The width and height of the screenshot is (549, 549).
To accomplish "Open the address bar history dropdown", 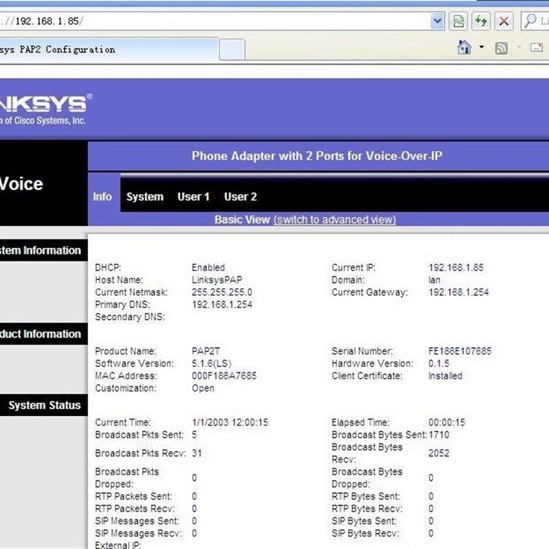I will (x=437, y=21).
